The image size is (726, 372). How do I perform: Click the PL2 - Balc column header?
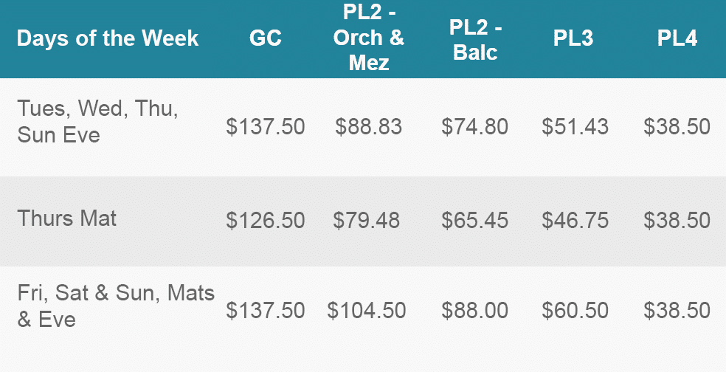[x=475, y=41]
